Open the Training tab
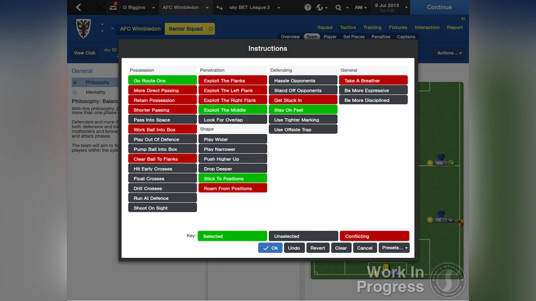Viewport: 536px width, 301px height. [372, 27]
